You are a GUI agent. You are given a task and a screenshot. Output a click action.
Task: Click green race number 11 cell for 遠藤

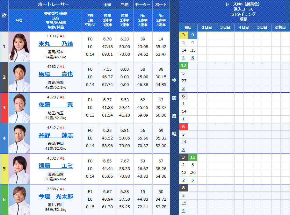point(193,157)
